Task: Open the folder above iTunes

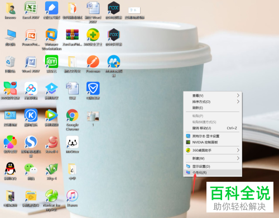Action: (73, 169)
